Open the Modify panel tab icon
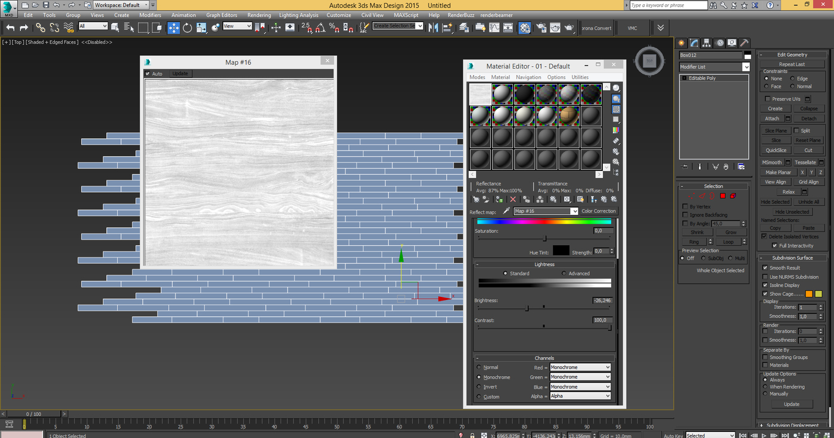This screenshot has height=438, width=834. coord(694,43)
